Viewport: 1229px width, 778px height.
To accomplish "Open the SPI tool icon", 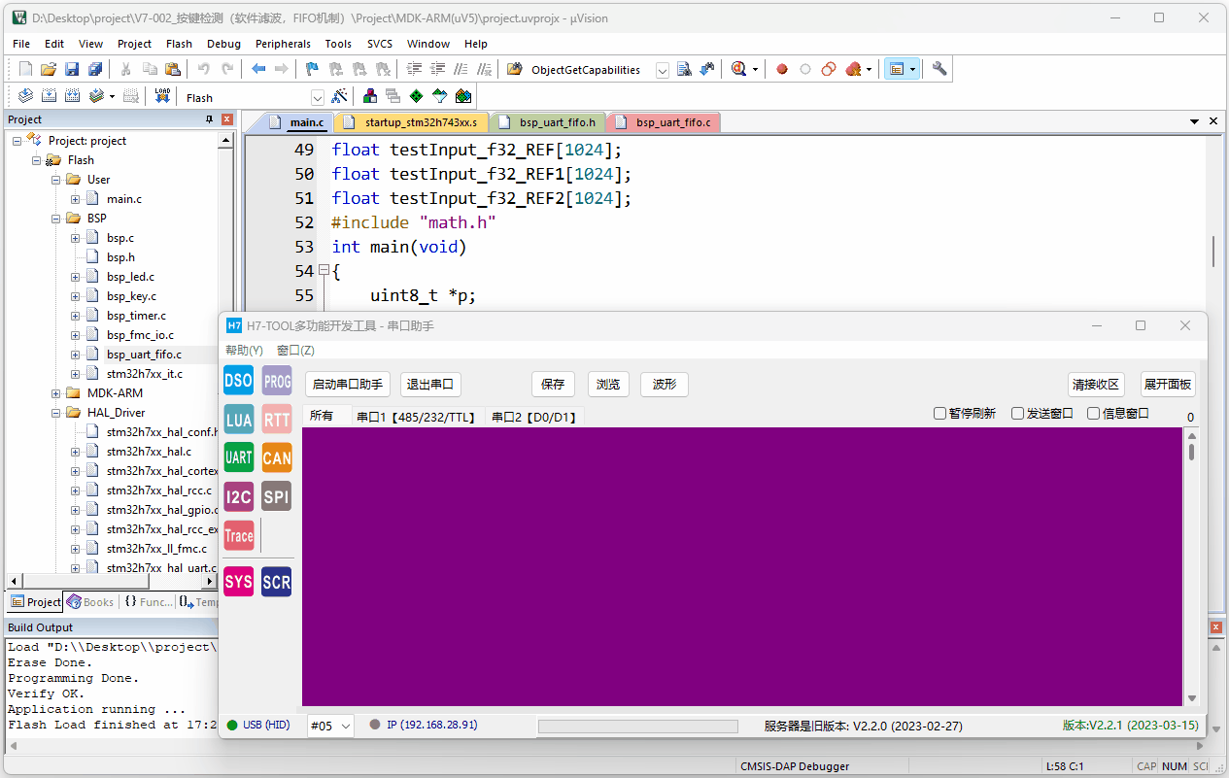I will coord(277,496).
